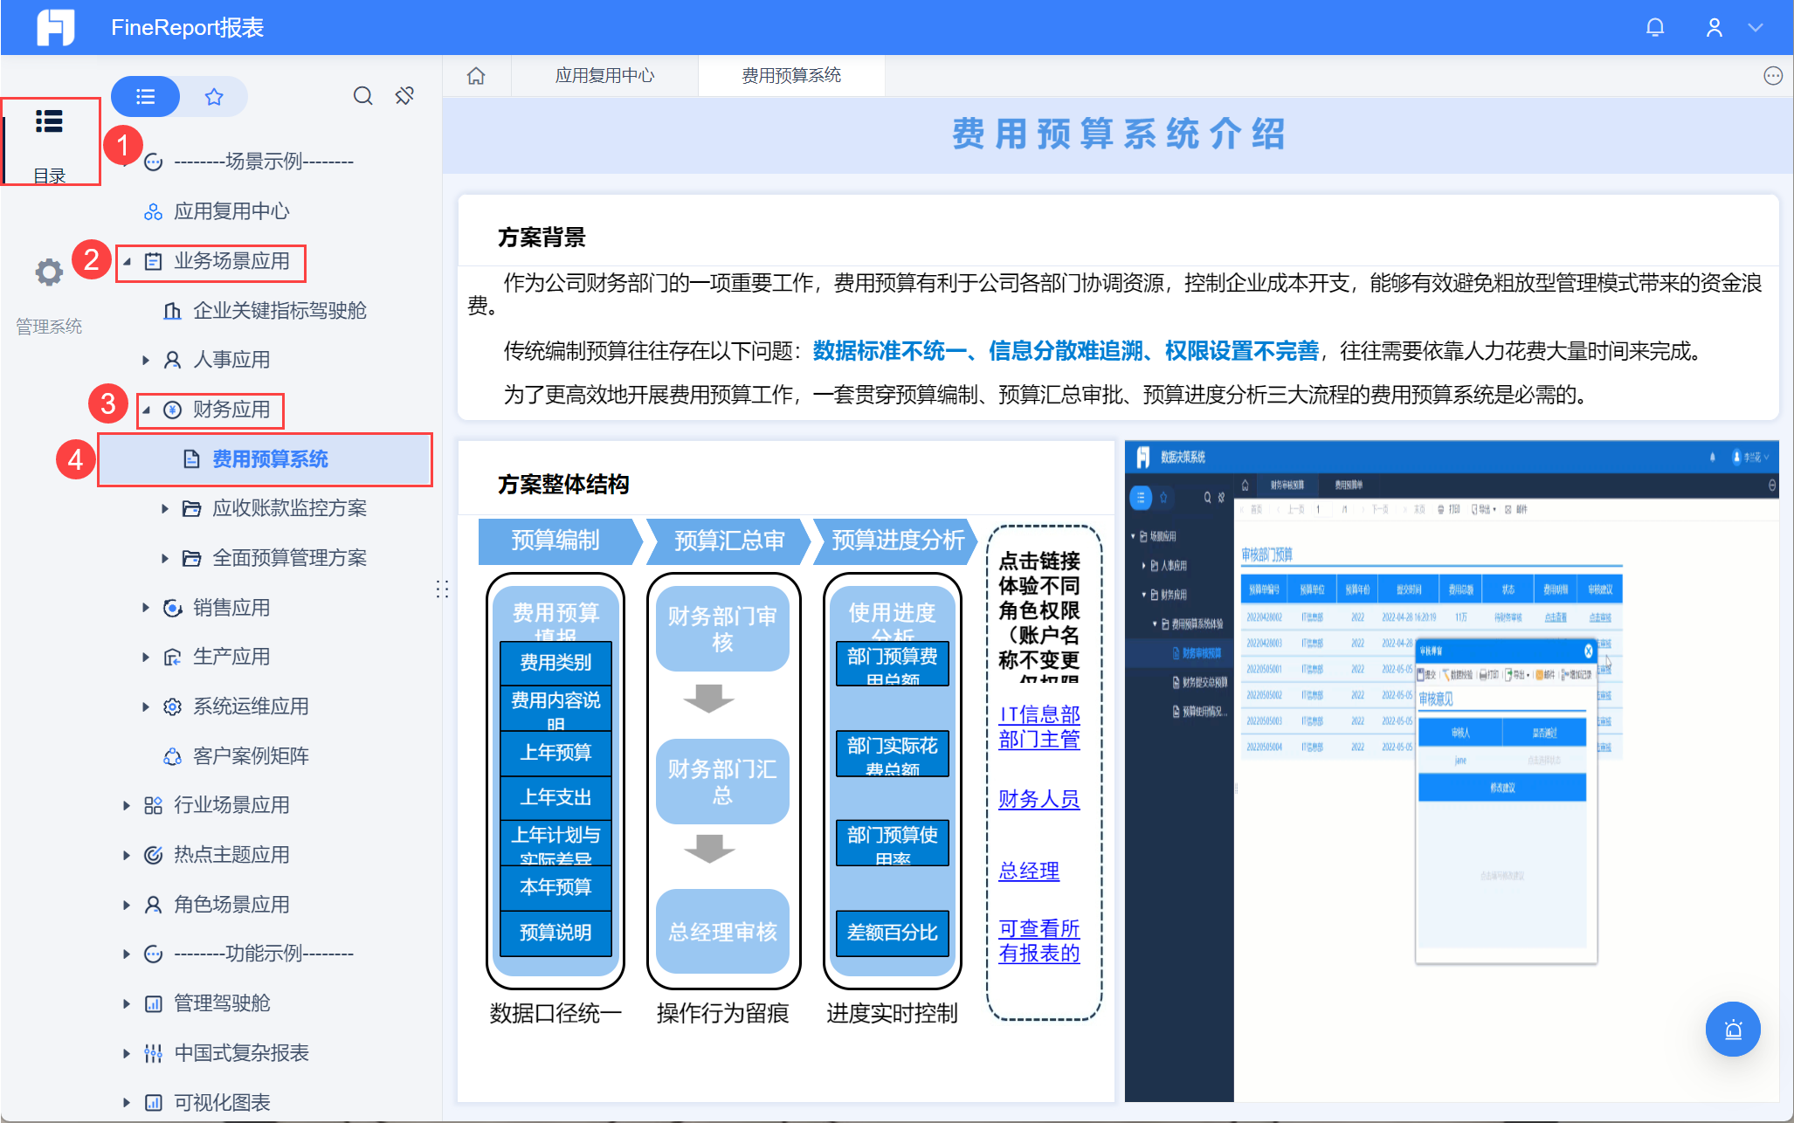The height and width of the screenshot is (1123, 1794).
Task: Switch to list view toggle
Action: 146,96
